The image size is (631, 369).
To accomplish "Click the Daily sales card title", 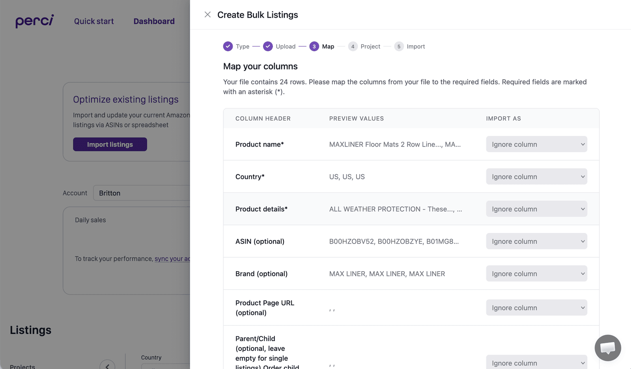I will 90,220.
